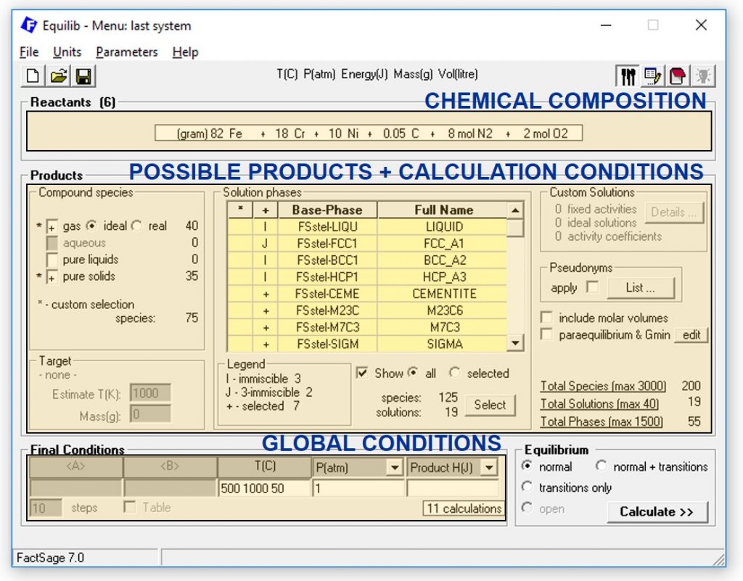Select Show all radio button
The image size is (743, 581).
[413, 373]
